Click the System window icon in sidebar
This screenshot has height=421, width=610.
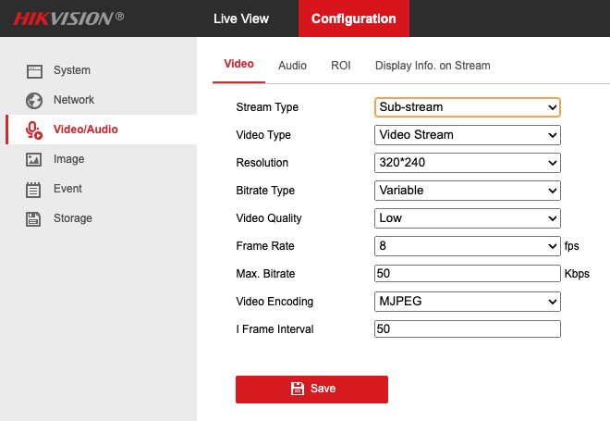point(34,71)
